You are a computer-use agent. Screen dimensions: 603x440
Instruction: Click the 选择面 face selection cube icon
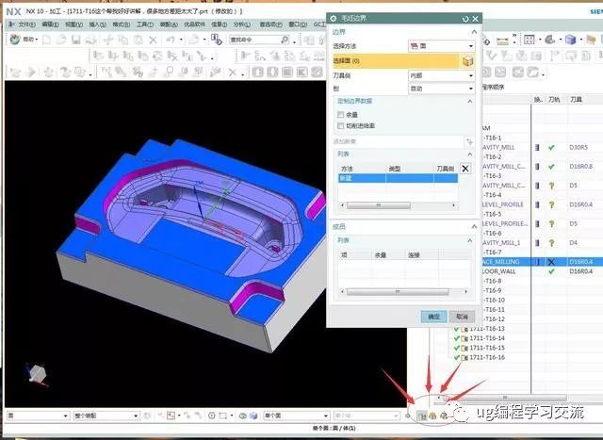tap(467, 60)
